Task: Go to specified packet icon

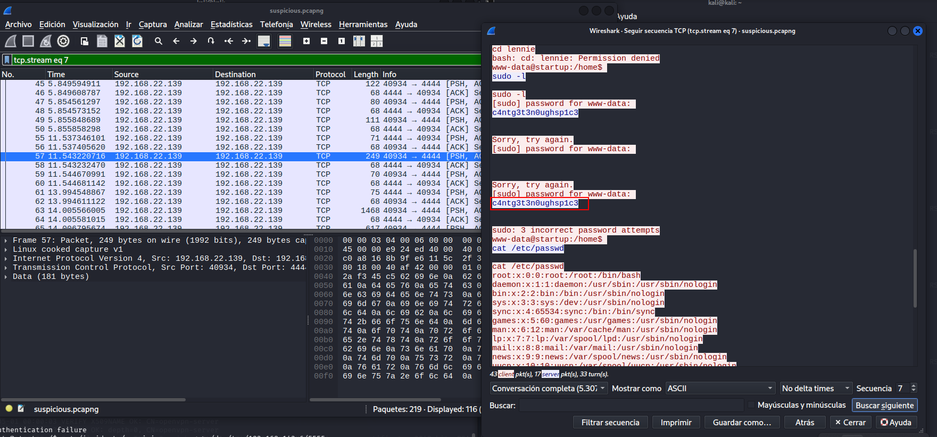Action: pos(211,41)
